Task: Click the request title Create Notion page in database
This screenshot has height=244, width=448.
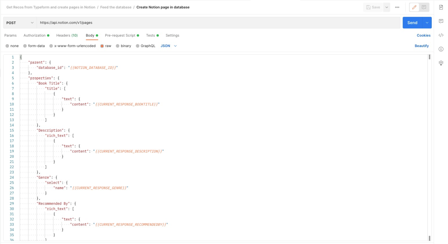Action: [163, 7]
